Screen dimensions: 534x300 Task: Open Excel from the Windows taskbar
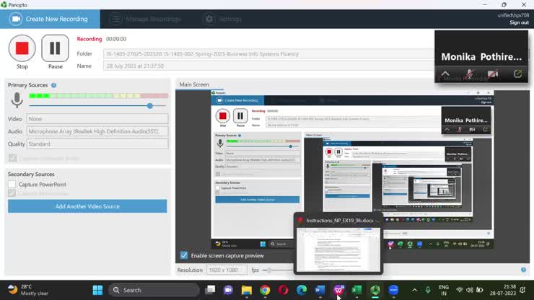pyautogui.click(x=356, y=290)
